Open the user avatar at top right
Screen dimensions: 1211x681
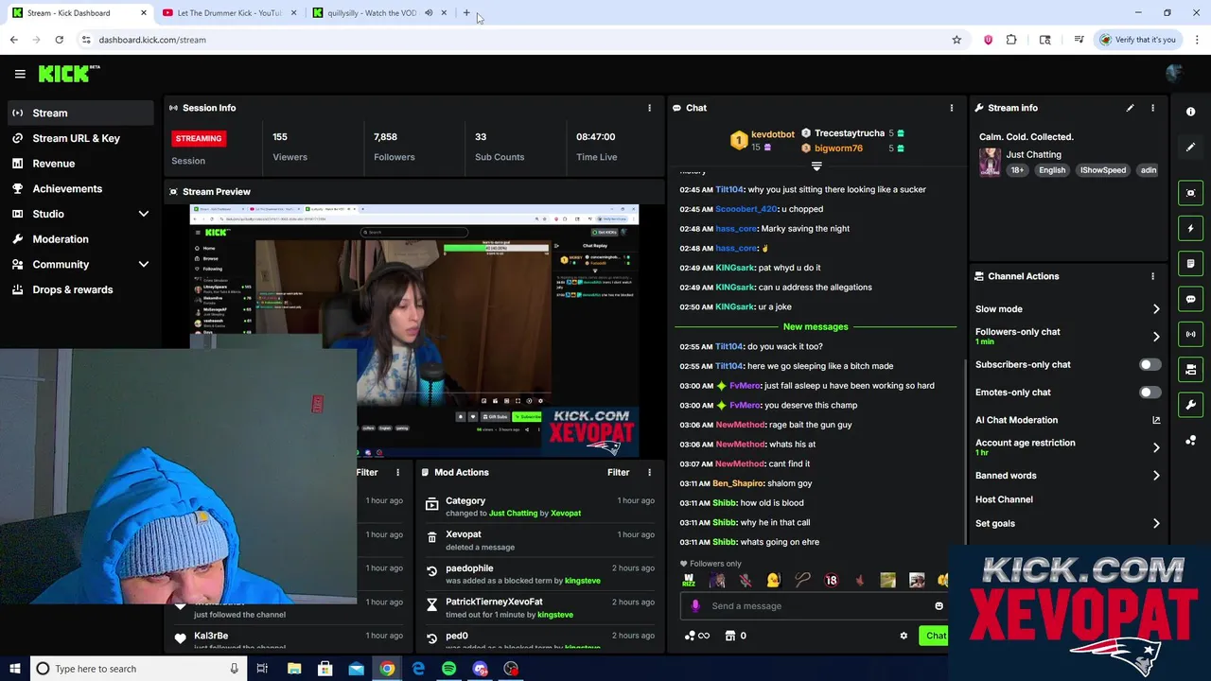point(1174,73)
